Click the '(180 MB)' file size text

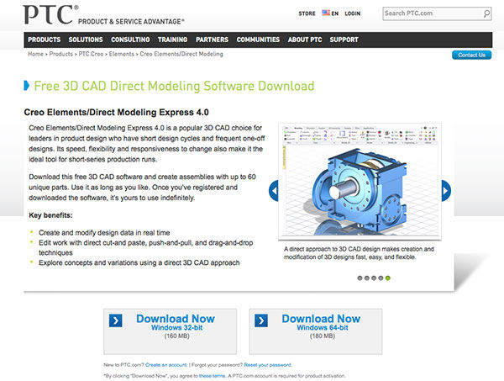coord(323,336)
